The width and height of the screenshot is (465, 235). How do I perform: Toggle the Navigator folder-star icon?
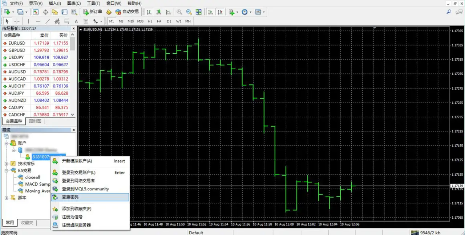coord(55,12)
